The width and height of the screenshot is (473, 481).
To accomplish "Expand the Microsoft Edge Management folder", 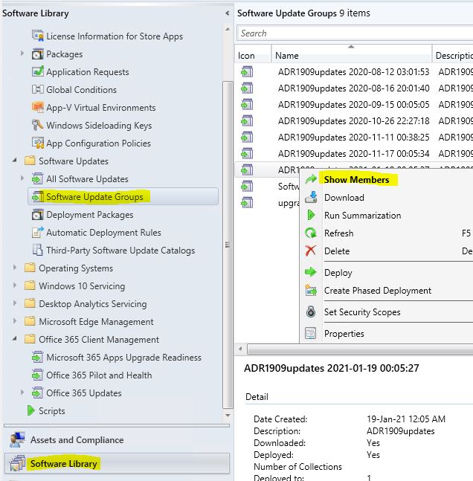I will coord(14,321).
